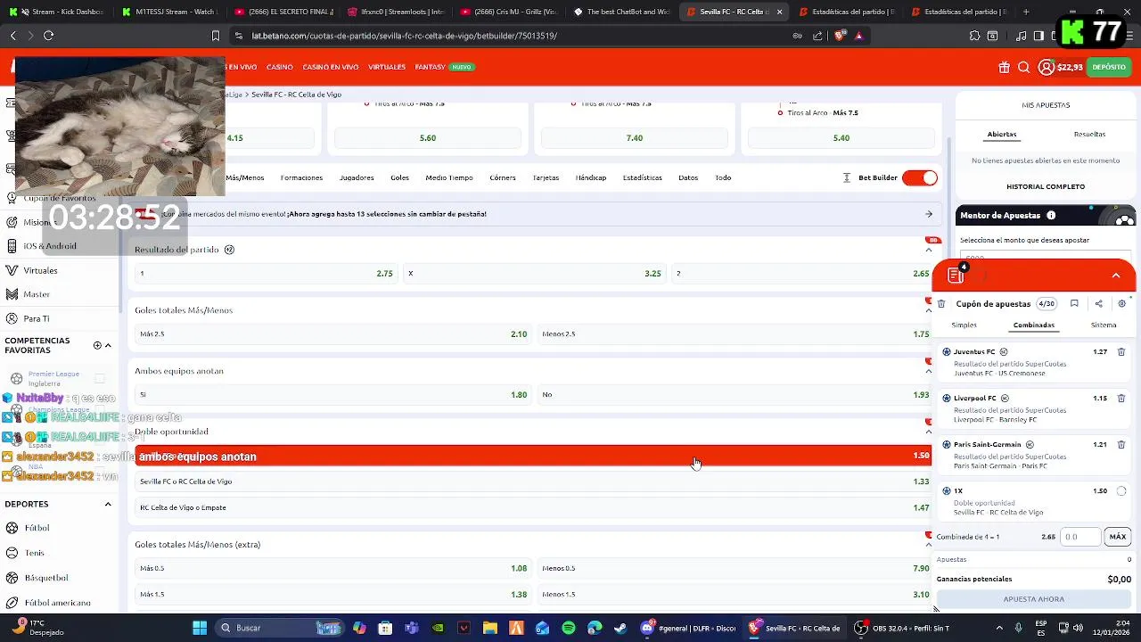Collapse the COMPETENCIAS FAVORITAS section
The height and width of the screenshot is (642, 1141).
click(x=108, y=345)
